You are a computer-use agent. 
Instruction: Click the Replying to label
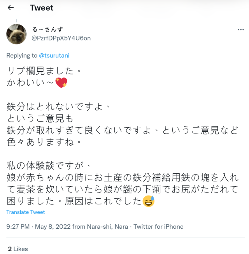point(22,56)
